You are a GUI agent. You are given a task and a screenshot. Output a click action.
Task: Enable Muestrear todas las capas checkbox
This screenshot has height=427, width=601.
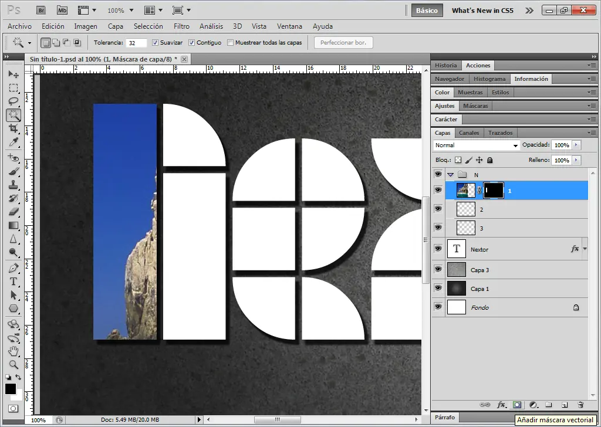point(231,43)
